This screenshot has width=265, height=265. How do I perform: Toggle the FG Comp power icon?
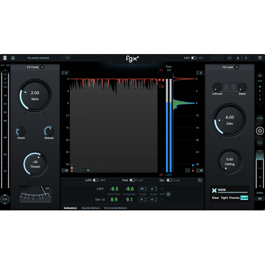(x=42, y=67)
